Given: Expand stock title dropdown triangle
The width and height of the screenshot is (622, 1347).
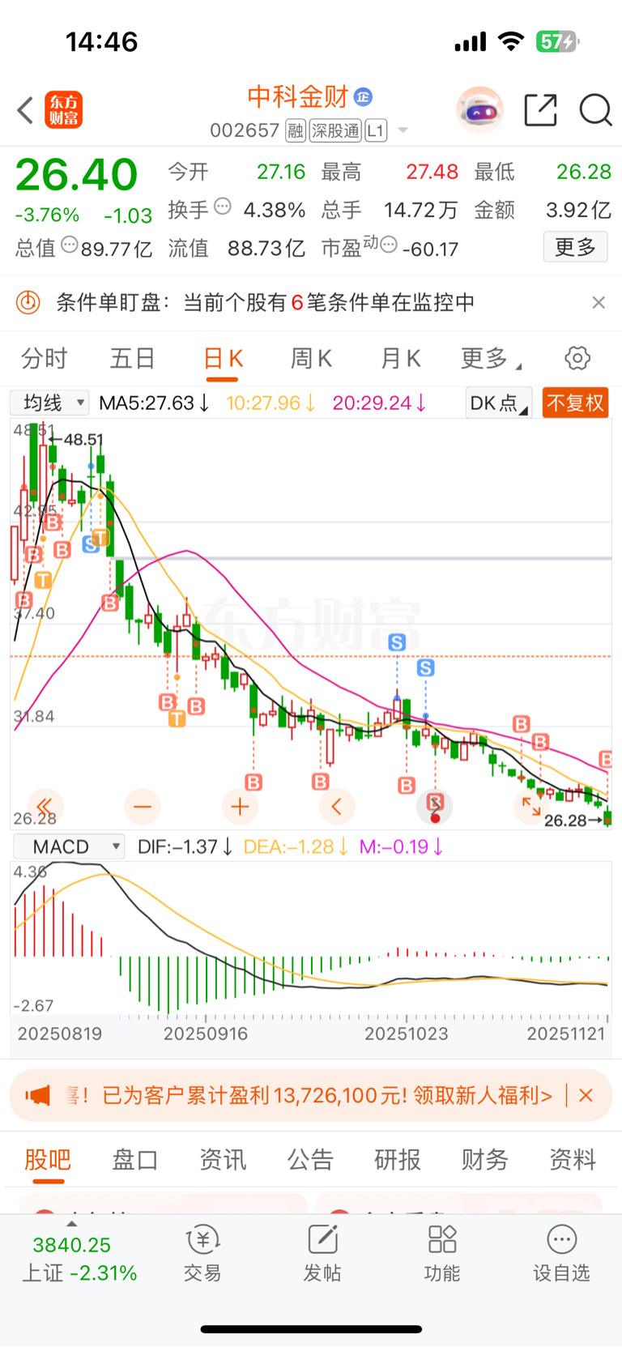Looking at the screenshot, I should click(x=403, y=130).
